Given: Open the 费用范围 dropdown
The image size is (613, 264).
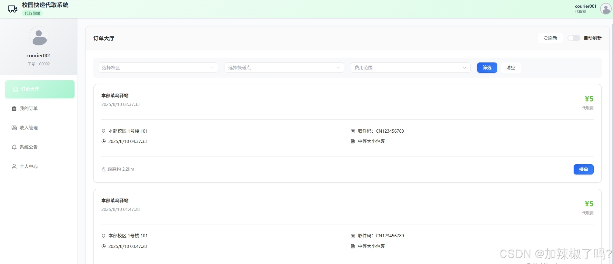Looking at the screenshot, I should [x=411, y=68].
